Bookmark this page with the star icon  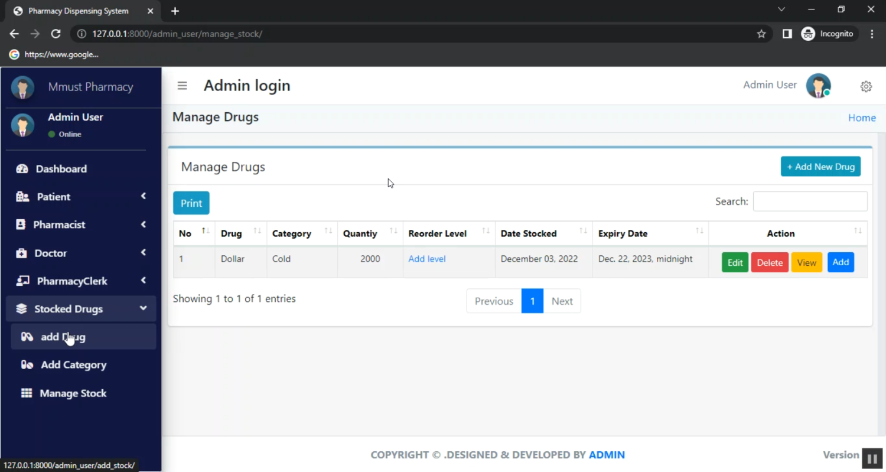[761, 34]
